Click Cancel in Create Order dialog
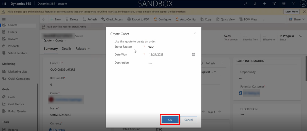 pos(188,120)
